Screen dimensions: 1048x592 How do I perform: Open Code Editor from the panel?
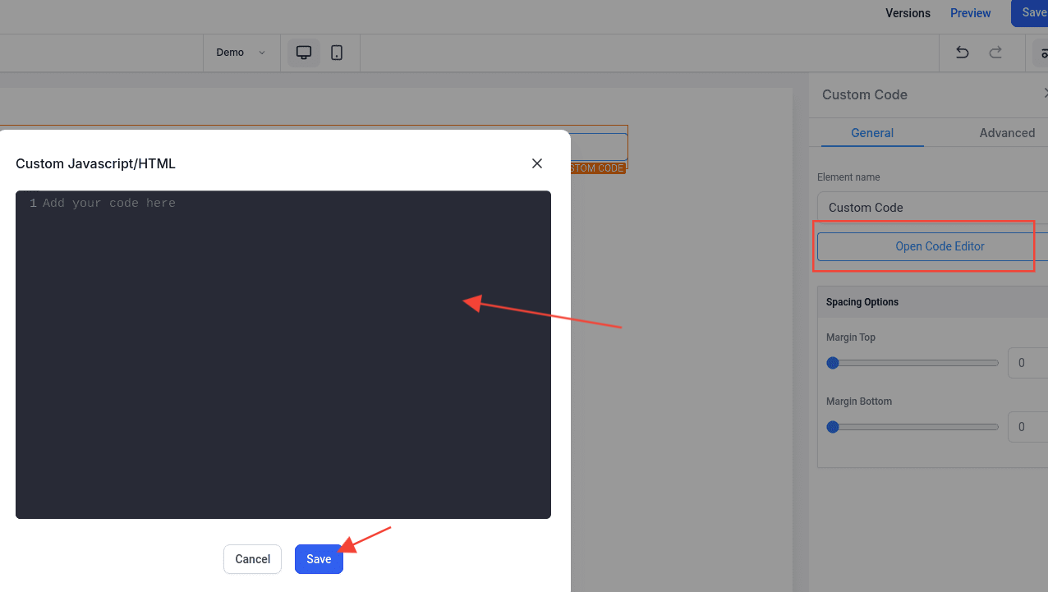[940, 246]
